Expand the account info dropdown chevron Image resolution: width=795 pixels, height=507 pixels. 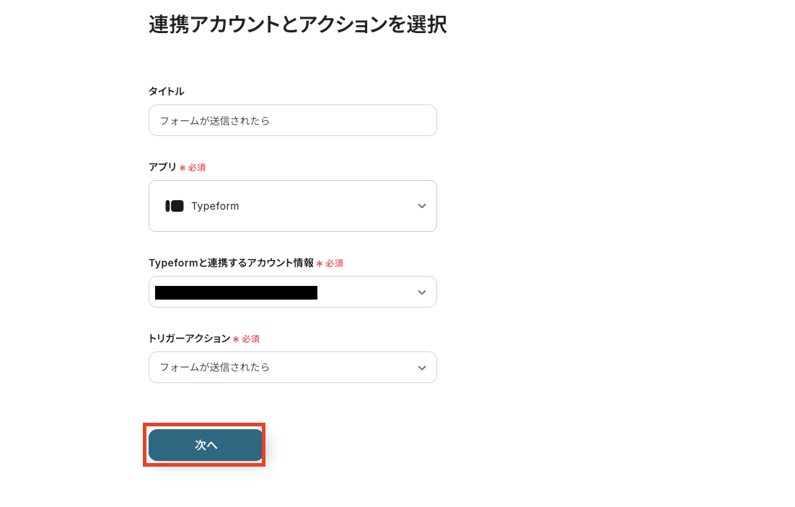pos(422,292)
